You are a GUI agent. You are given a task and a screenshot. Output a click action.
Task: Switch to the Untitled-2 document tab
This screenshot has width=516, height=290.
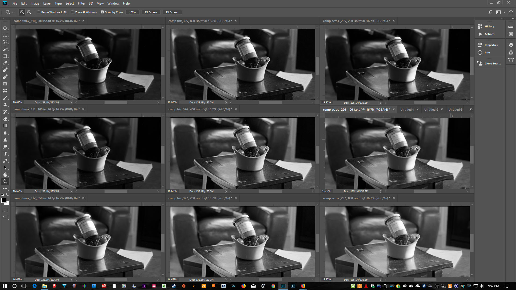[x=431, y=110]
